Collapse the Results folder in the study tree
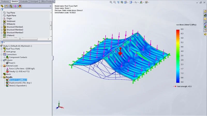207x116 pixels. click(x=2, y=77)
